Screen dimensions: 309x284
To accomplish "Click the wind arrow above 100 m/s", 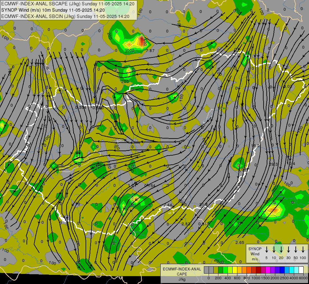I will coord(303,250).
